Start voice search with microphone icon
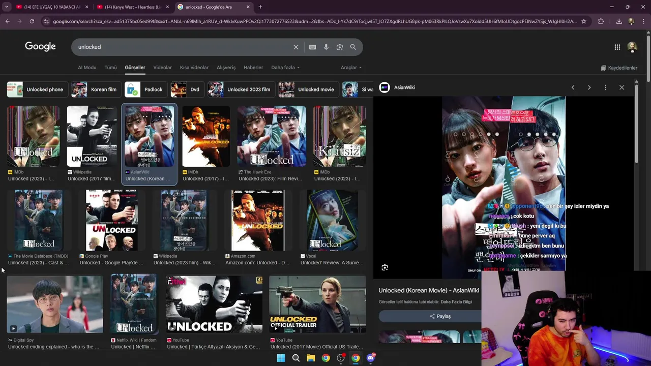 coord(326,47)
